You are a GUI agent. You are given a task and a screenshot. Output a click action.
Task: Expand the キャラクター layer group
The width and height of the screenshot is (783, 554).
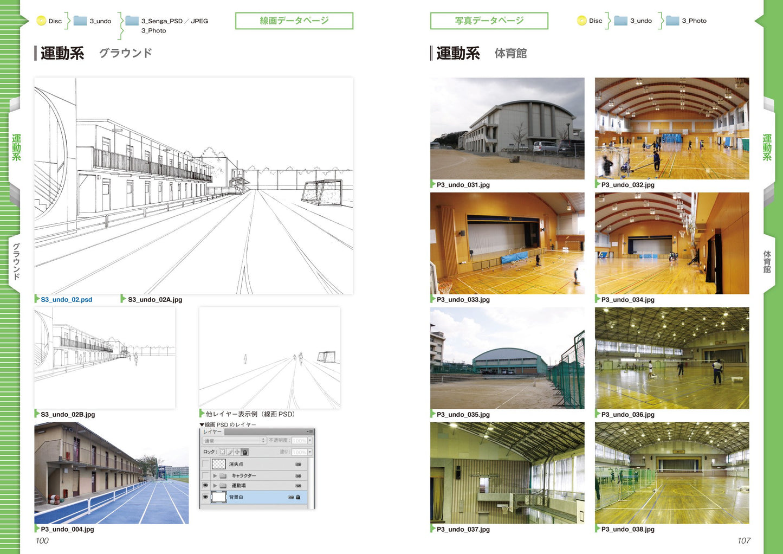(x=215, y=475)
